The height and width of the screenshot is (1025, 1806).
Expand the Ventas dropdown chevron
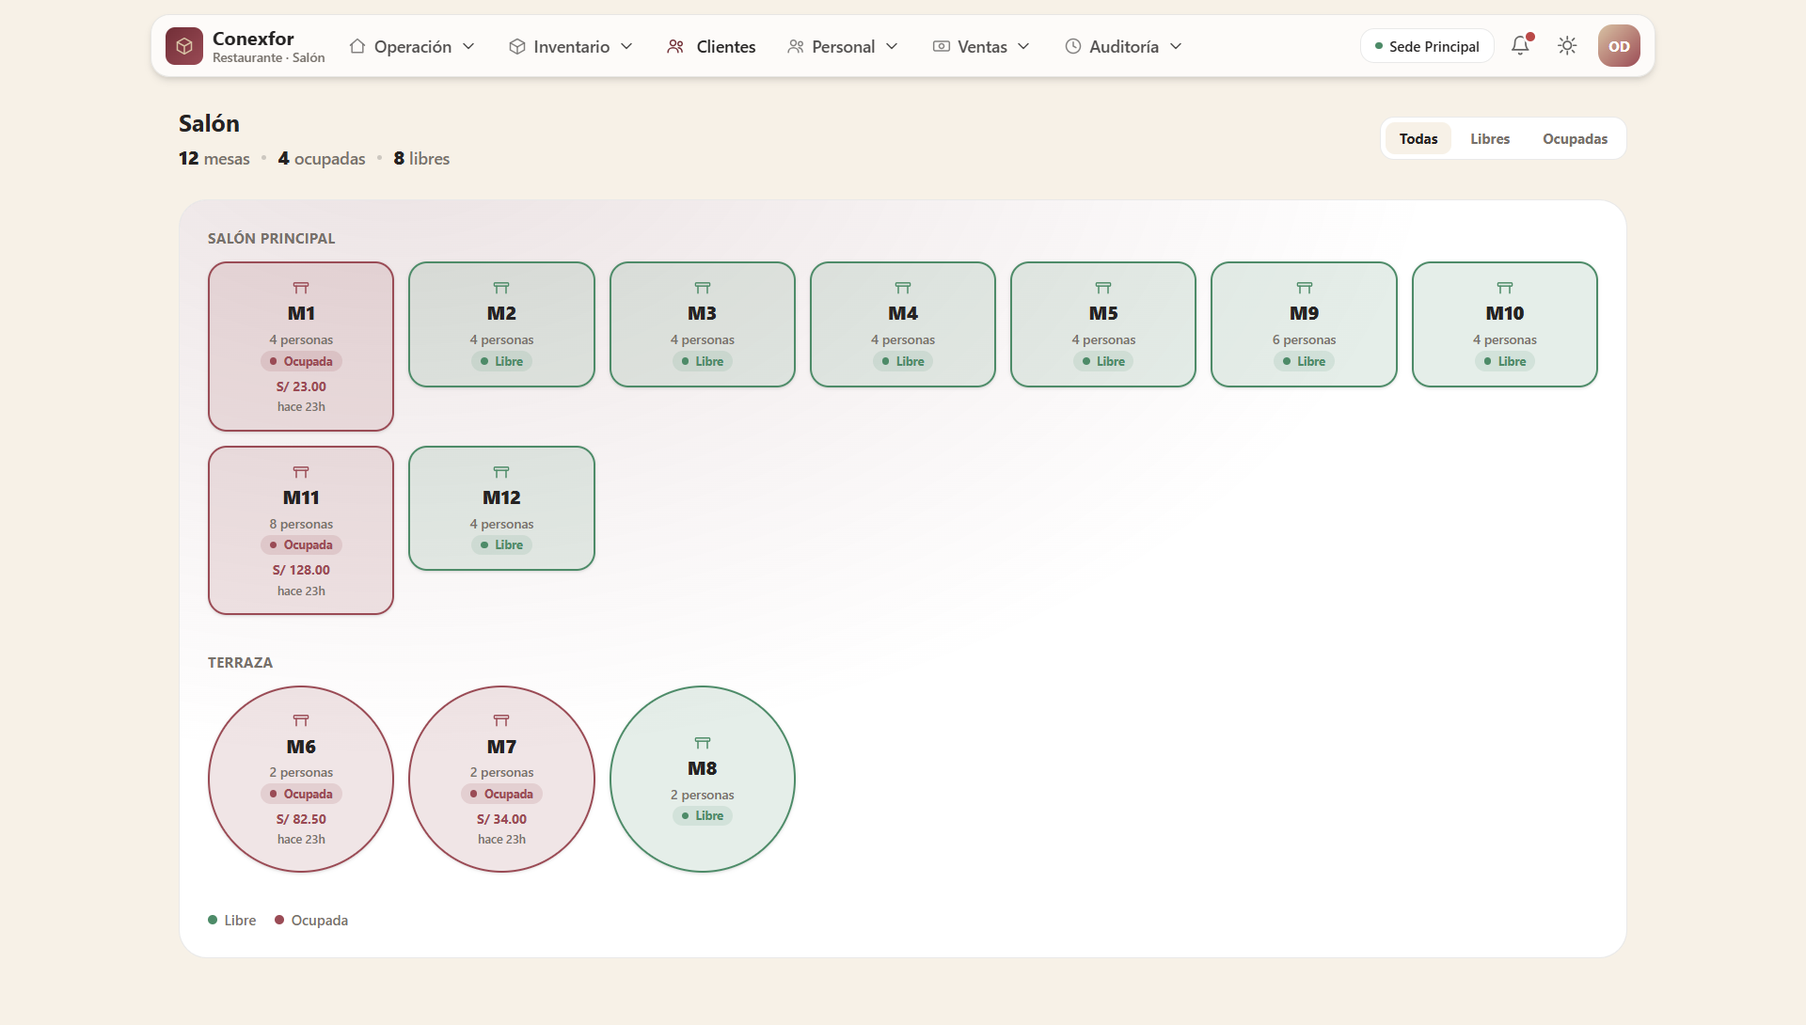(x=1023, y=46)
